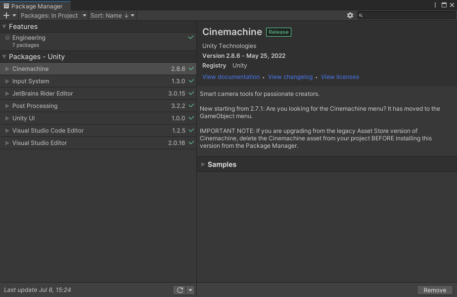Select the Engineering feature set
This screenshot has width=457, height=297.
coord(98,41)
